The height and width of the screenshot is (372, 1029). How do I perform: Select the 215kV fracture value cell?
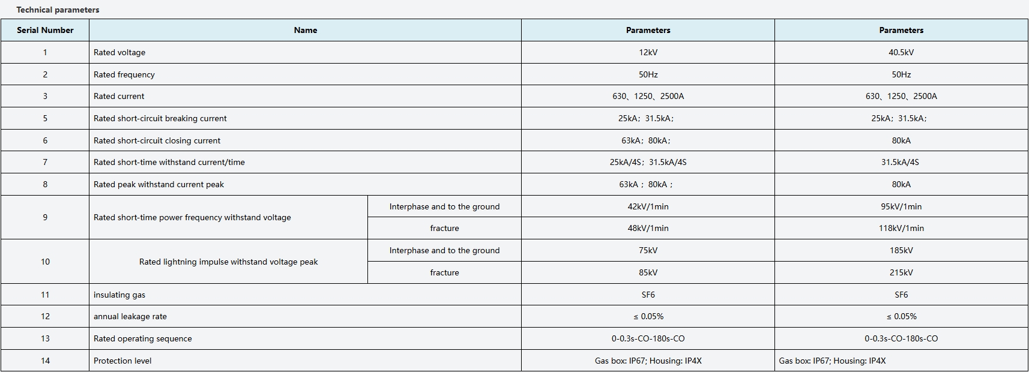(x=901, y=272)
